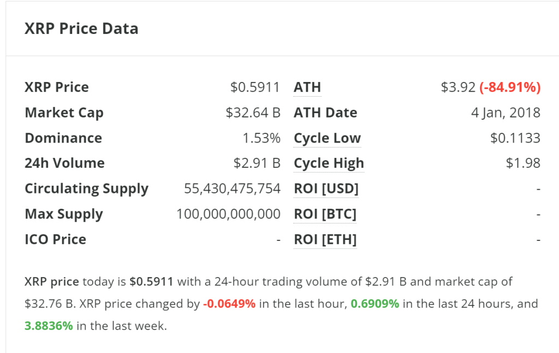The image size is (559, 353).
Task: Click the Cycle High label
Action: [x=329, y=163]
